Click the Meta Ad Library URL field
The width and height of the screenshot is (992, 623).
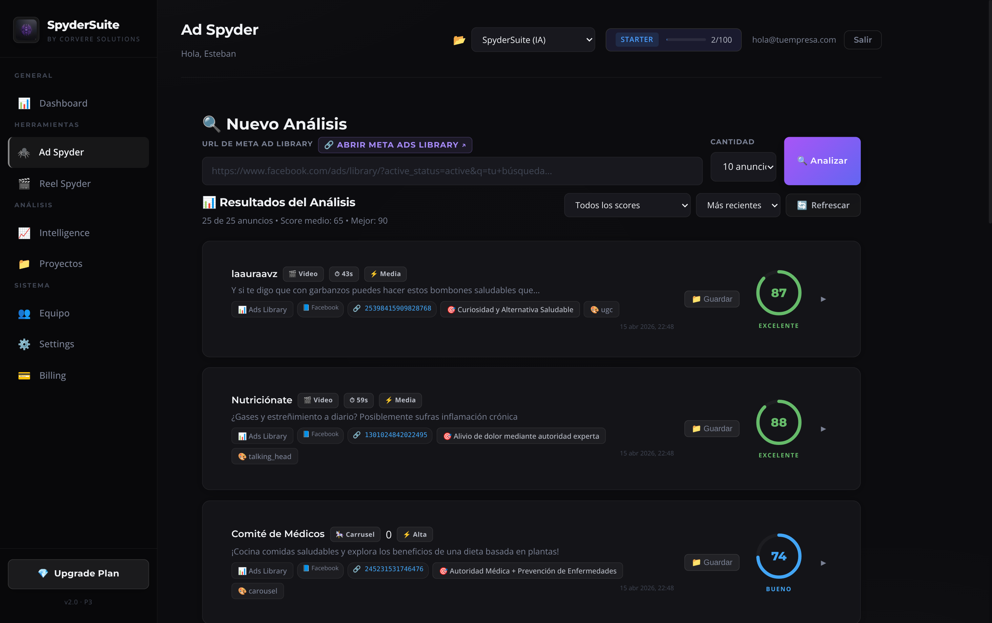coord(452,171)
